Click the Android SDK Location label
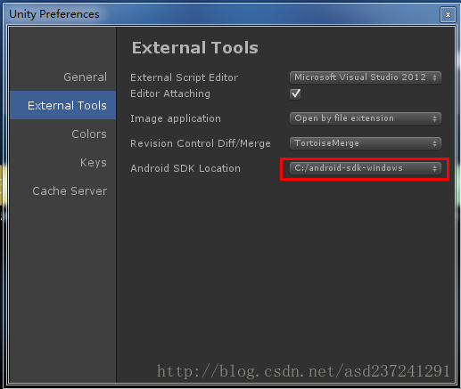461x389 pixels. coord(185,168)
